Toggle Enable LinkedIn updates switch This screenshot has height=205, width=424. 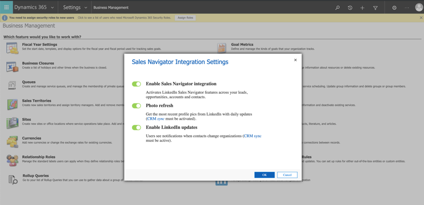(136, 127)
